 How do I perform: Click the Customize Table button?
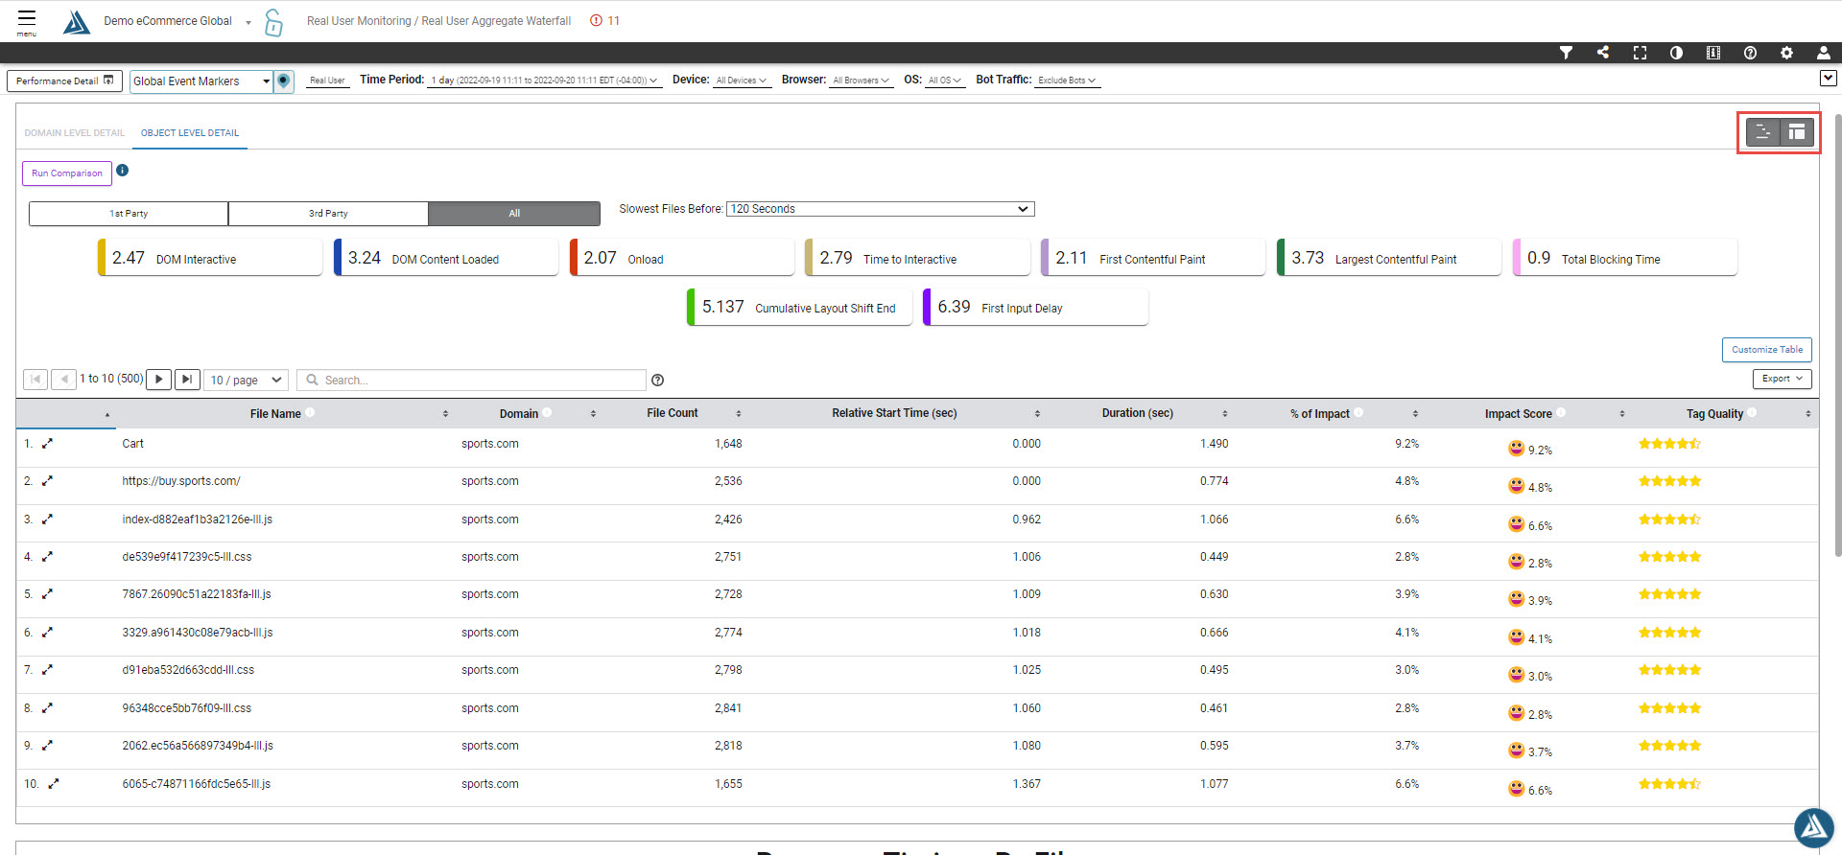click(x=1767, y=350)
